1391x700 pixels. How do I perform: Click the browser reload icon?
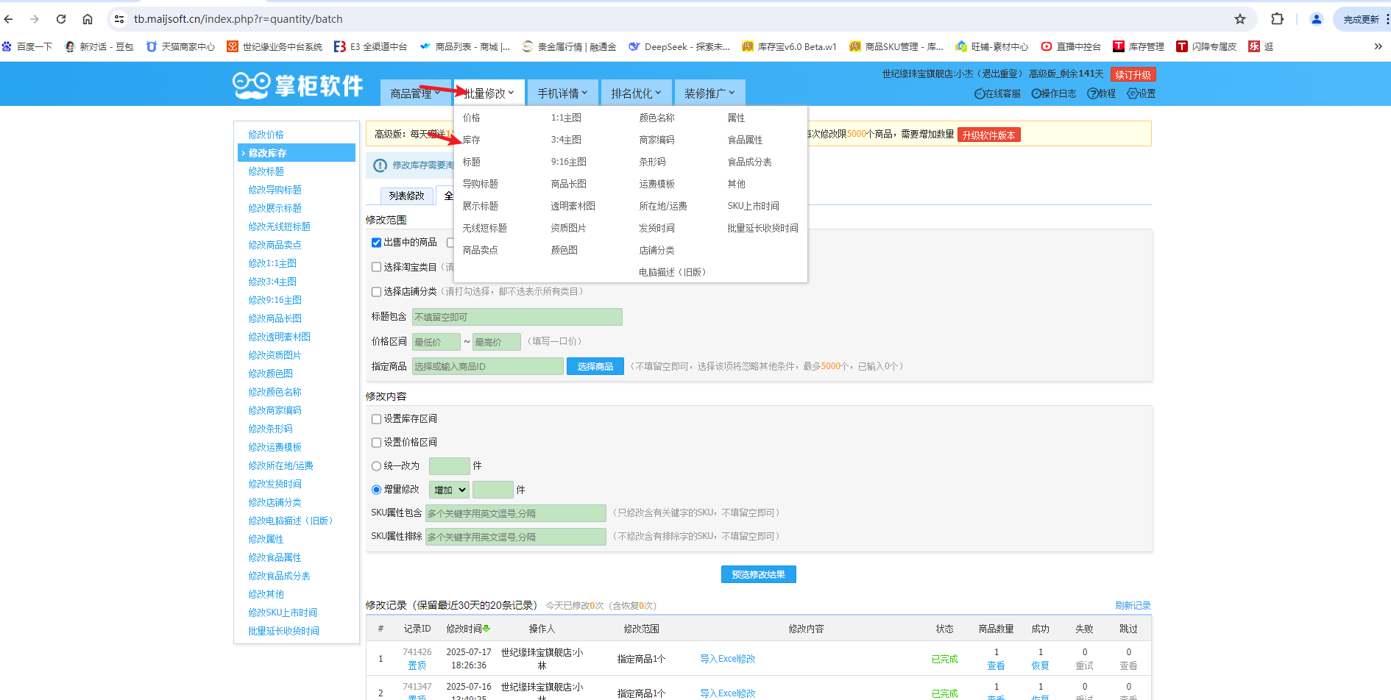[x=61, y=19]
